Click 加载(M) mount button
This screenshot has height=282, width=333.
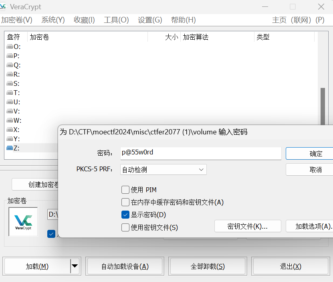click(37, 266)
